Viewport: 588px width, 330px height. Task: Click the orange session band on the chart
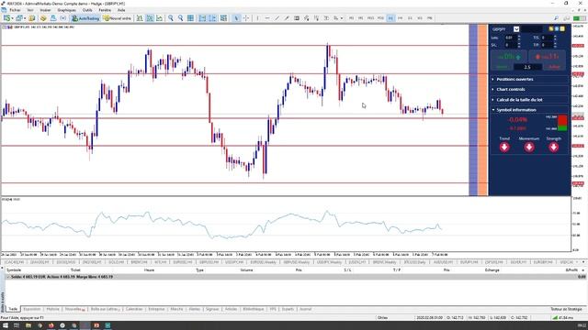(x=482, y=110)
